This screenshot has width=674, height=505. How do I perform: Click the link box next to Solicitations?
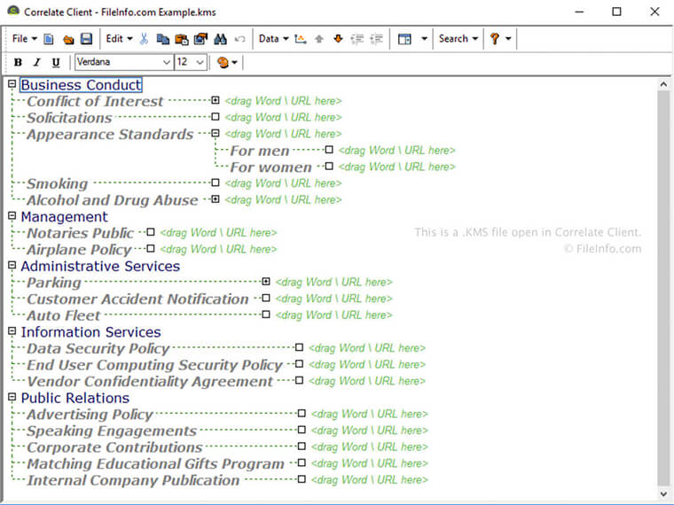click(215, 117)
